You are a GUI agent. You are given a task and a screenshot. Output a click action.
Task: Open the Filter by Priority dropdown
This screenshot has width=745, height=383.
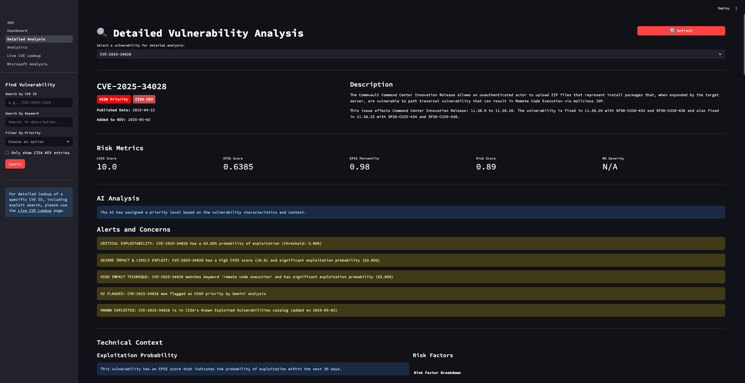39,142
